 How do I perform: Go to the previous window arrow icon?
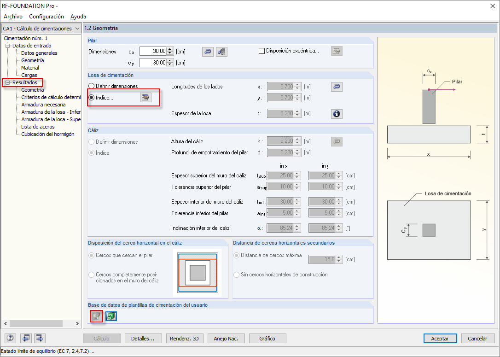26,338
